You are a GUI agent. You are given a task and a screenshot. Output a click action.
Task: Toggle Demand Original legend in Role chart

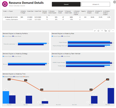click(x=57, y=36)
